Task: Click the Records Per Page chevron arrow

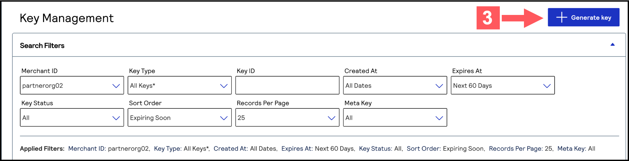Action: point(331,118)
